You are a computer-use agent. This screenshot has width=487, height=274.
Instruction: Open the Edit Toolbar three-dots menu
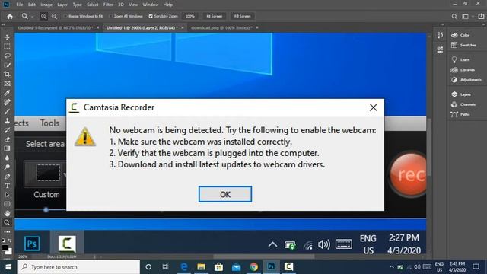point(7,231)
